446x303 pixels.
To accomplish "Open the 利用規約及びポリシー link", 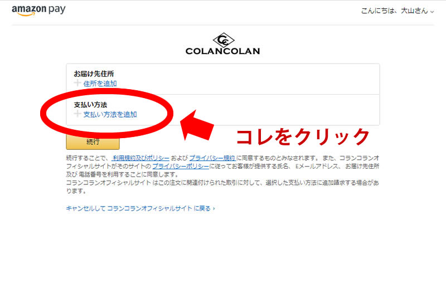I will (x=140, y=158).
